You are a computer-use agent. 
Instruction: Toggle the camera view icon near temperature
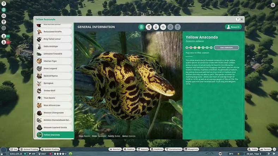point(220,154)
